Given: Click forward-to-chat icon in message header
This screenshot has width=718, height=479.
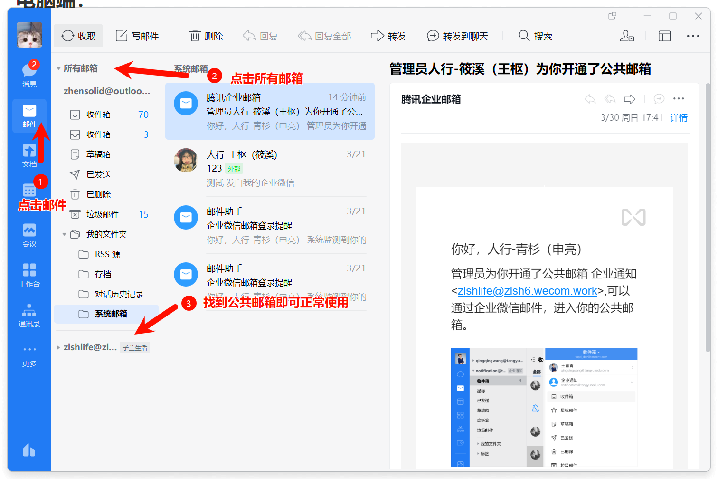Looking at the screenshot, I should coord(659,99).
